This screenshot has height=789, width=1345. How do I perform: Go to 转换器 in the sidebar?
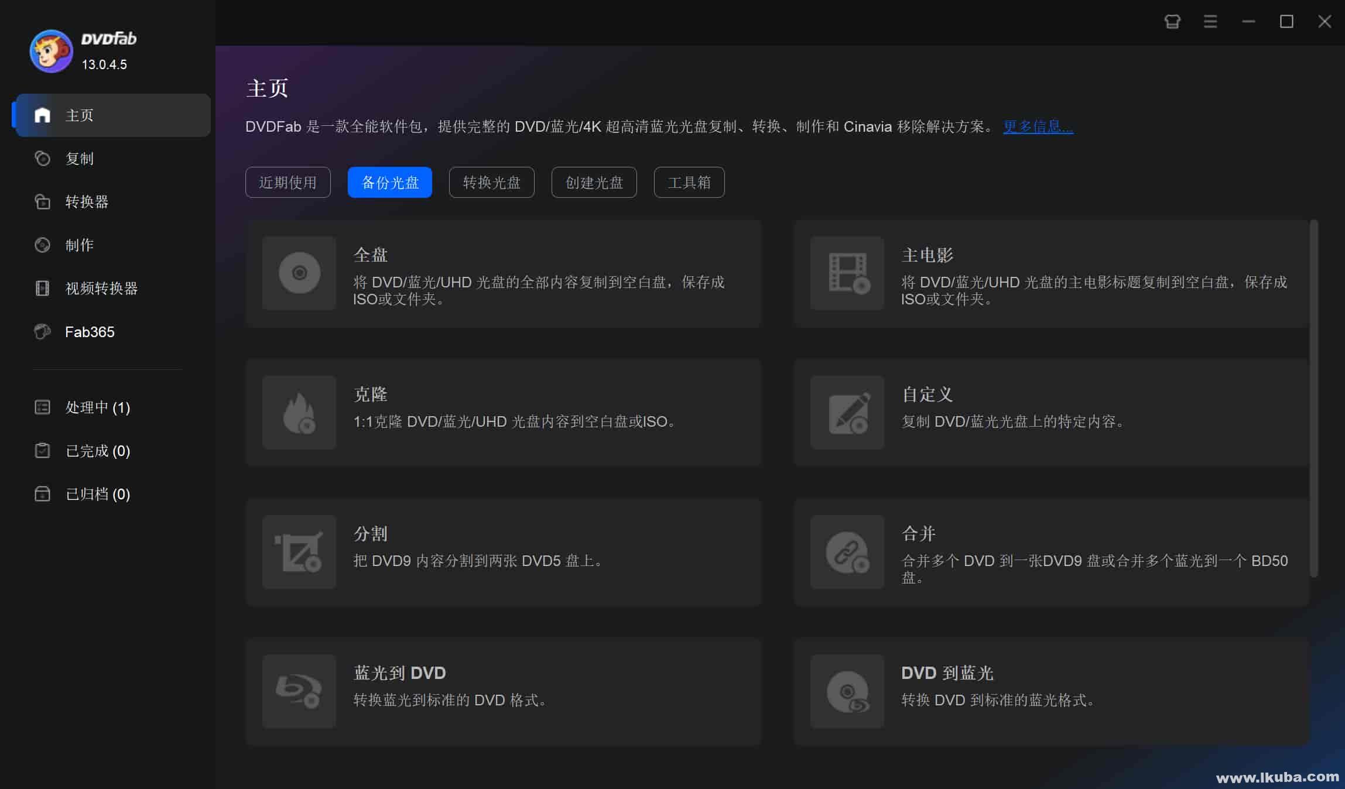(87, 202)
